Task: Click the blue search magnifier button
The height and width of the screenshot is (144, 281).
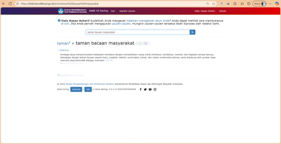Action: tap(193, 32)
